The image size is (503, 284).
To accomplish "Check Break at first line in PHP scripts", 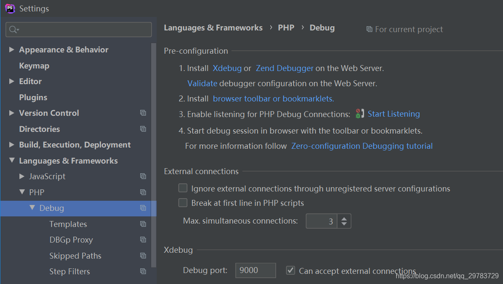I will [x=183, y=202].
